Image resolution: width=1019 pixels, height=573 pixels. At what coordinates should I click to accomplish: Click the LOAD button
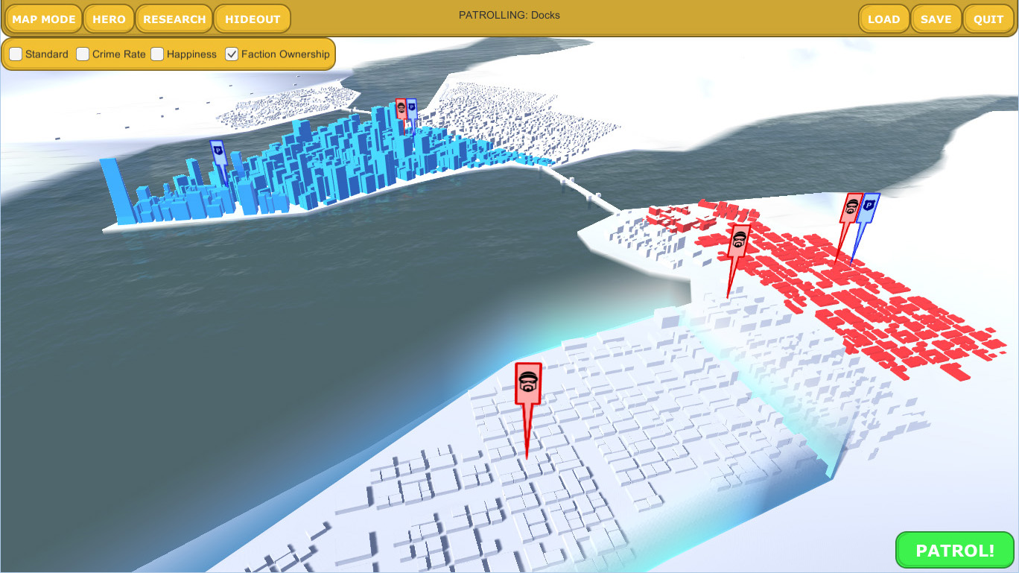click(884, 19)
